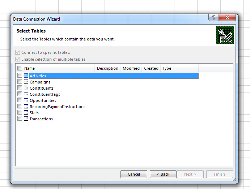250x189 pixels.
Task: Click the RecurringPaymentInstructions table icon
Action: (x=26, y=106)
